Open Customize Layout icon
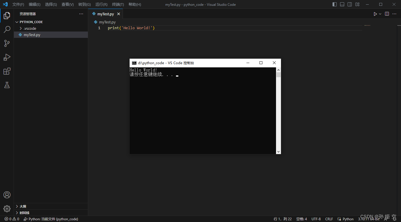 click(x=357, y=4)
